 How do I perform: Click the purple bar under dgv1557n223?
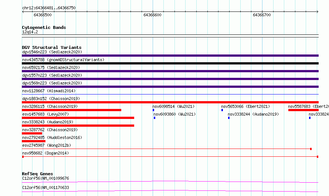[170, 79]
